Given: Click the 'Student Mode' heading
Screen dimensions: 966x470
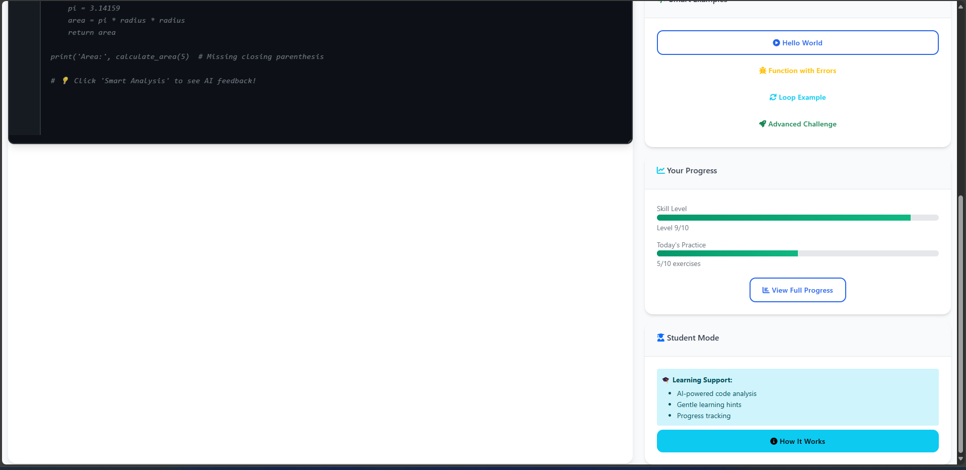Looking at the screenshot, I should (693, 338).
